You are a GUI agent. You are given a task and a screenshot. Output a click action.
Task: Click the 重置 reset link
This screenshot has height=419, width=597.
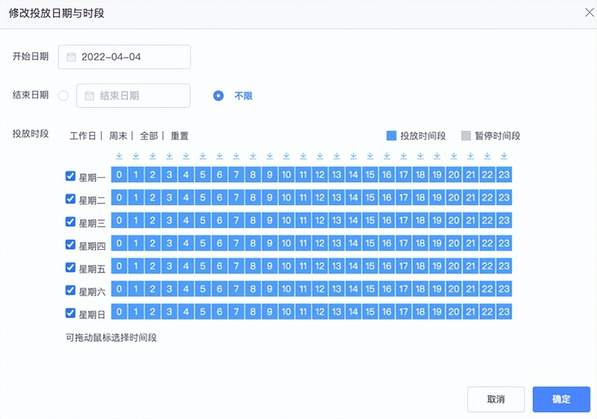tap(180, 136)
